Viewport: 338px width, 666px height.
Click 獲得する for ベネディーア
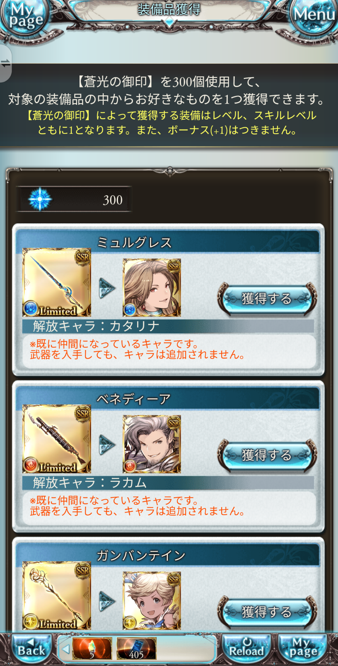(267, 455)
